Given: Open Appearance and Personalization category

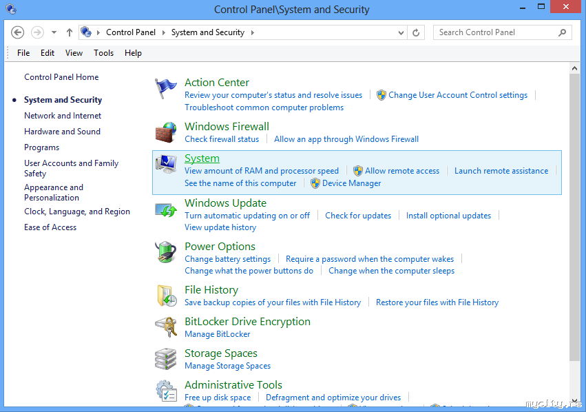Looking at the screenshot, I should [x=54, y=192].
